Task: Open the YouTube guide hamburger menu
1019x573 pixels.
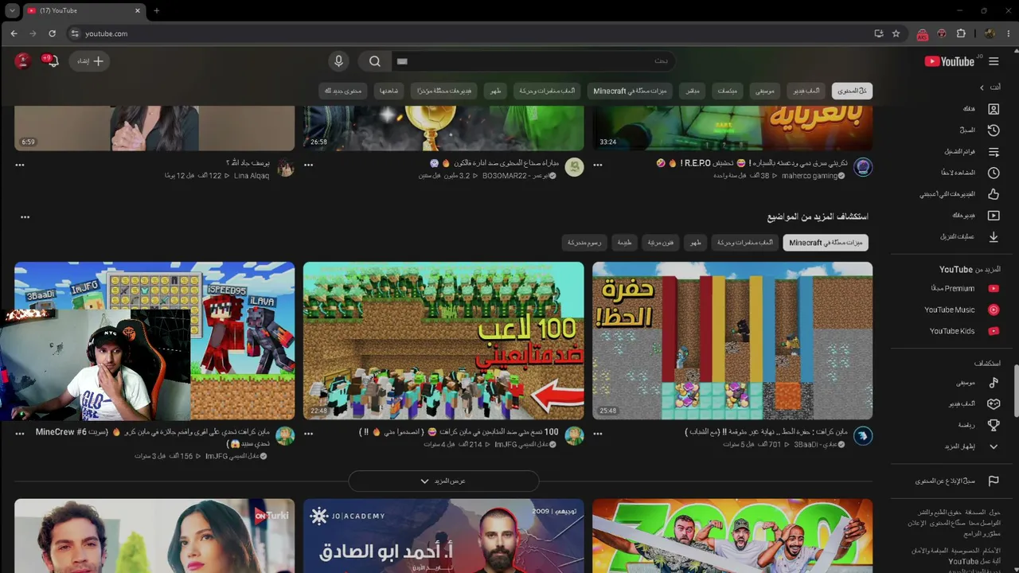Action: (993, 61)
